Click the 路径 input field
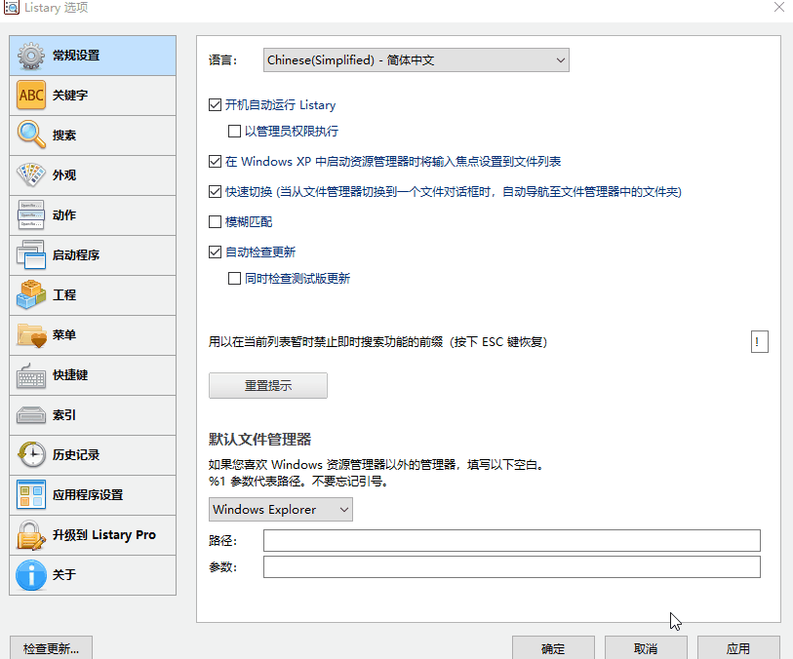Screen dimensions: 793x659 click(x=512, y=541)
